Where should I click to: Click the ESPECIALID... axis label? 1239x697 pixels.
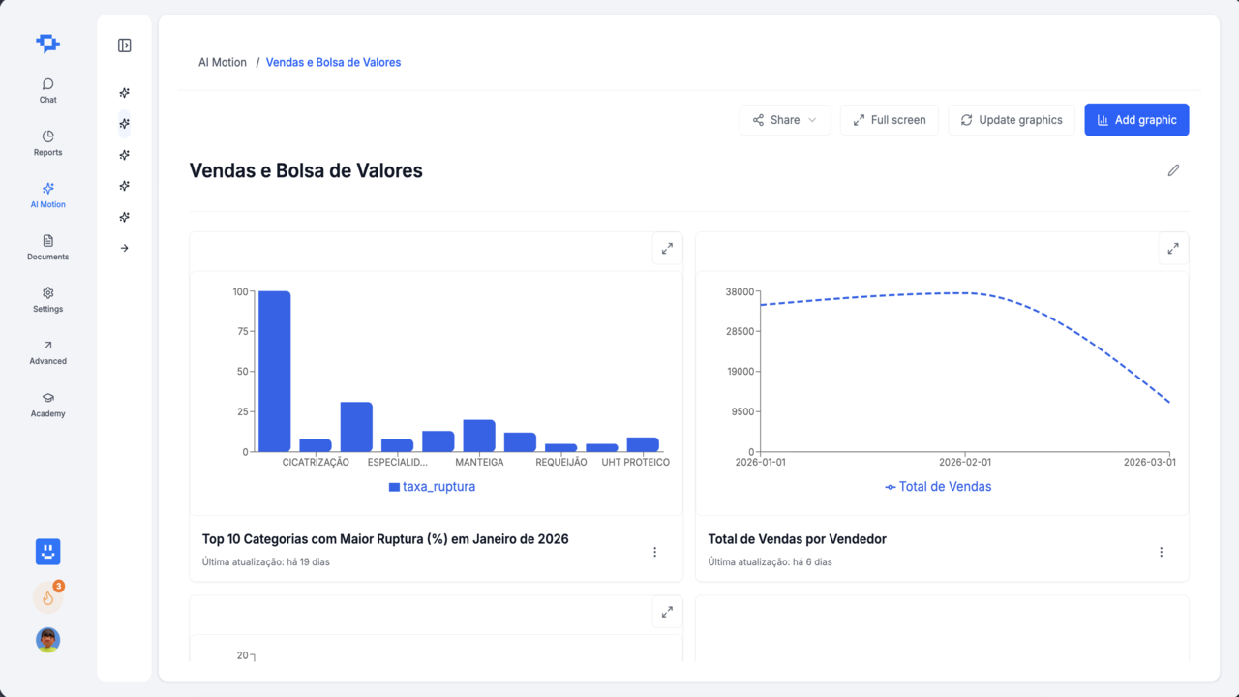[x=398, y=463]
